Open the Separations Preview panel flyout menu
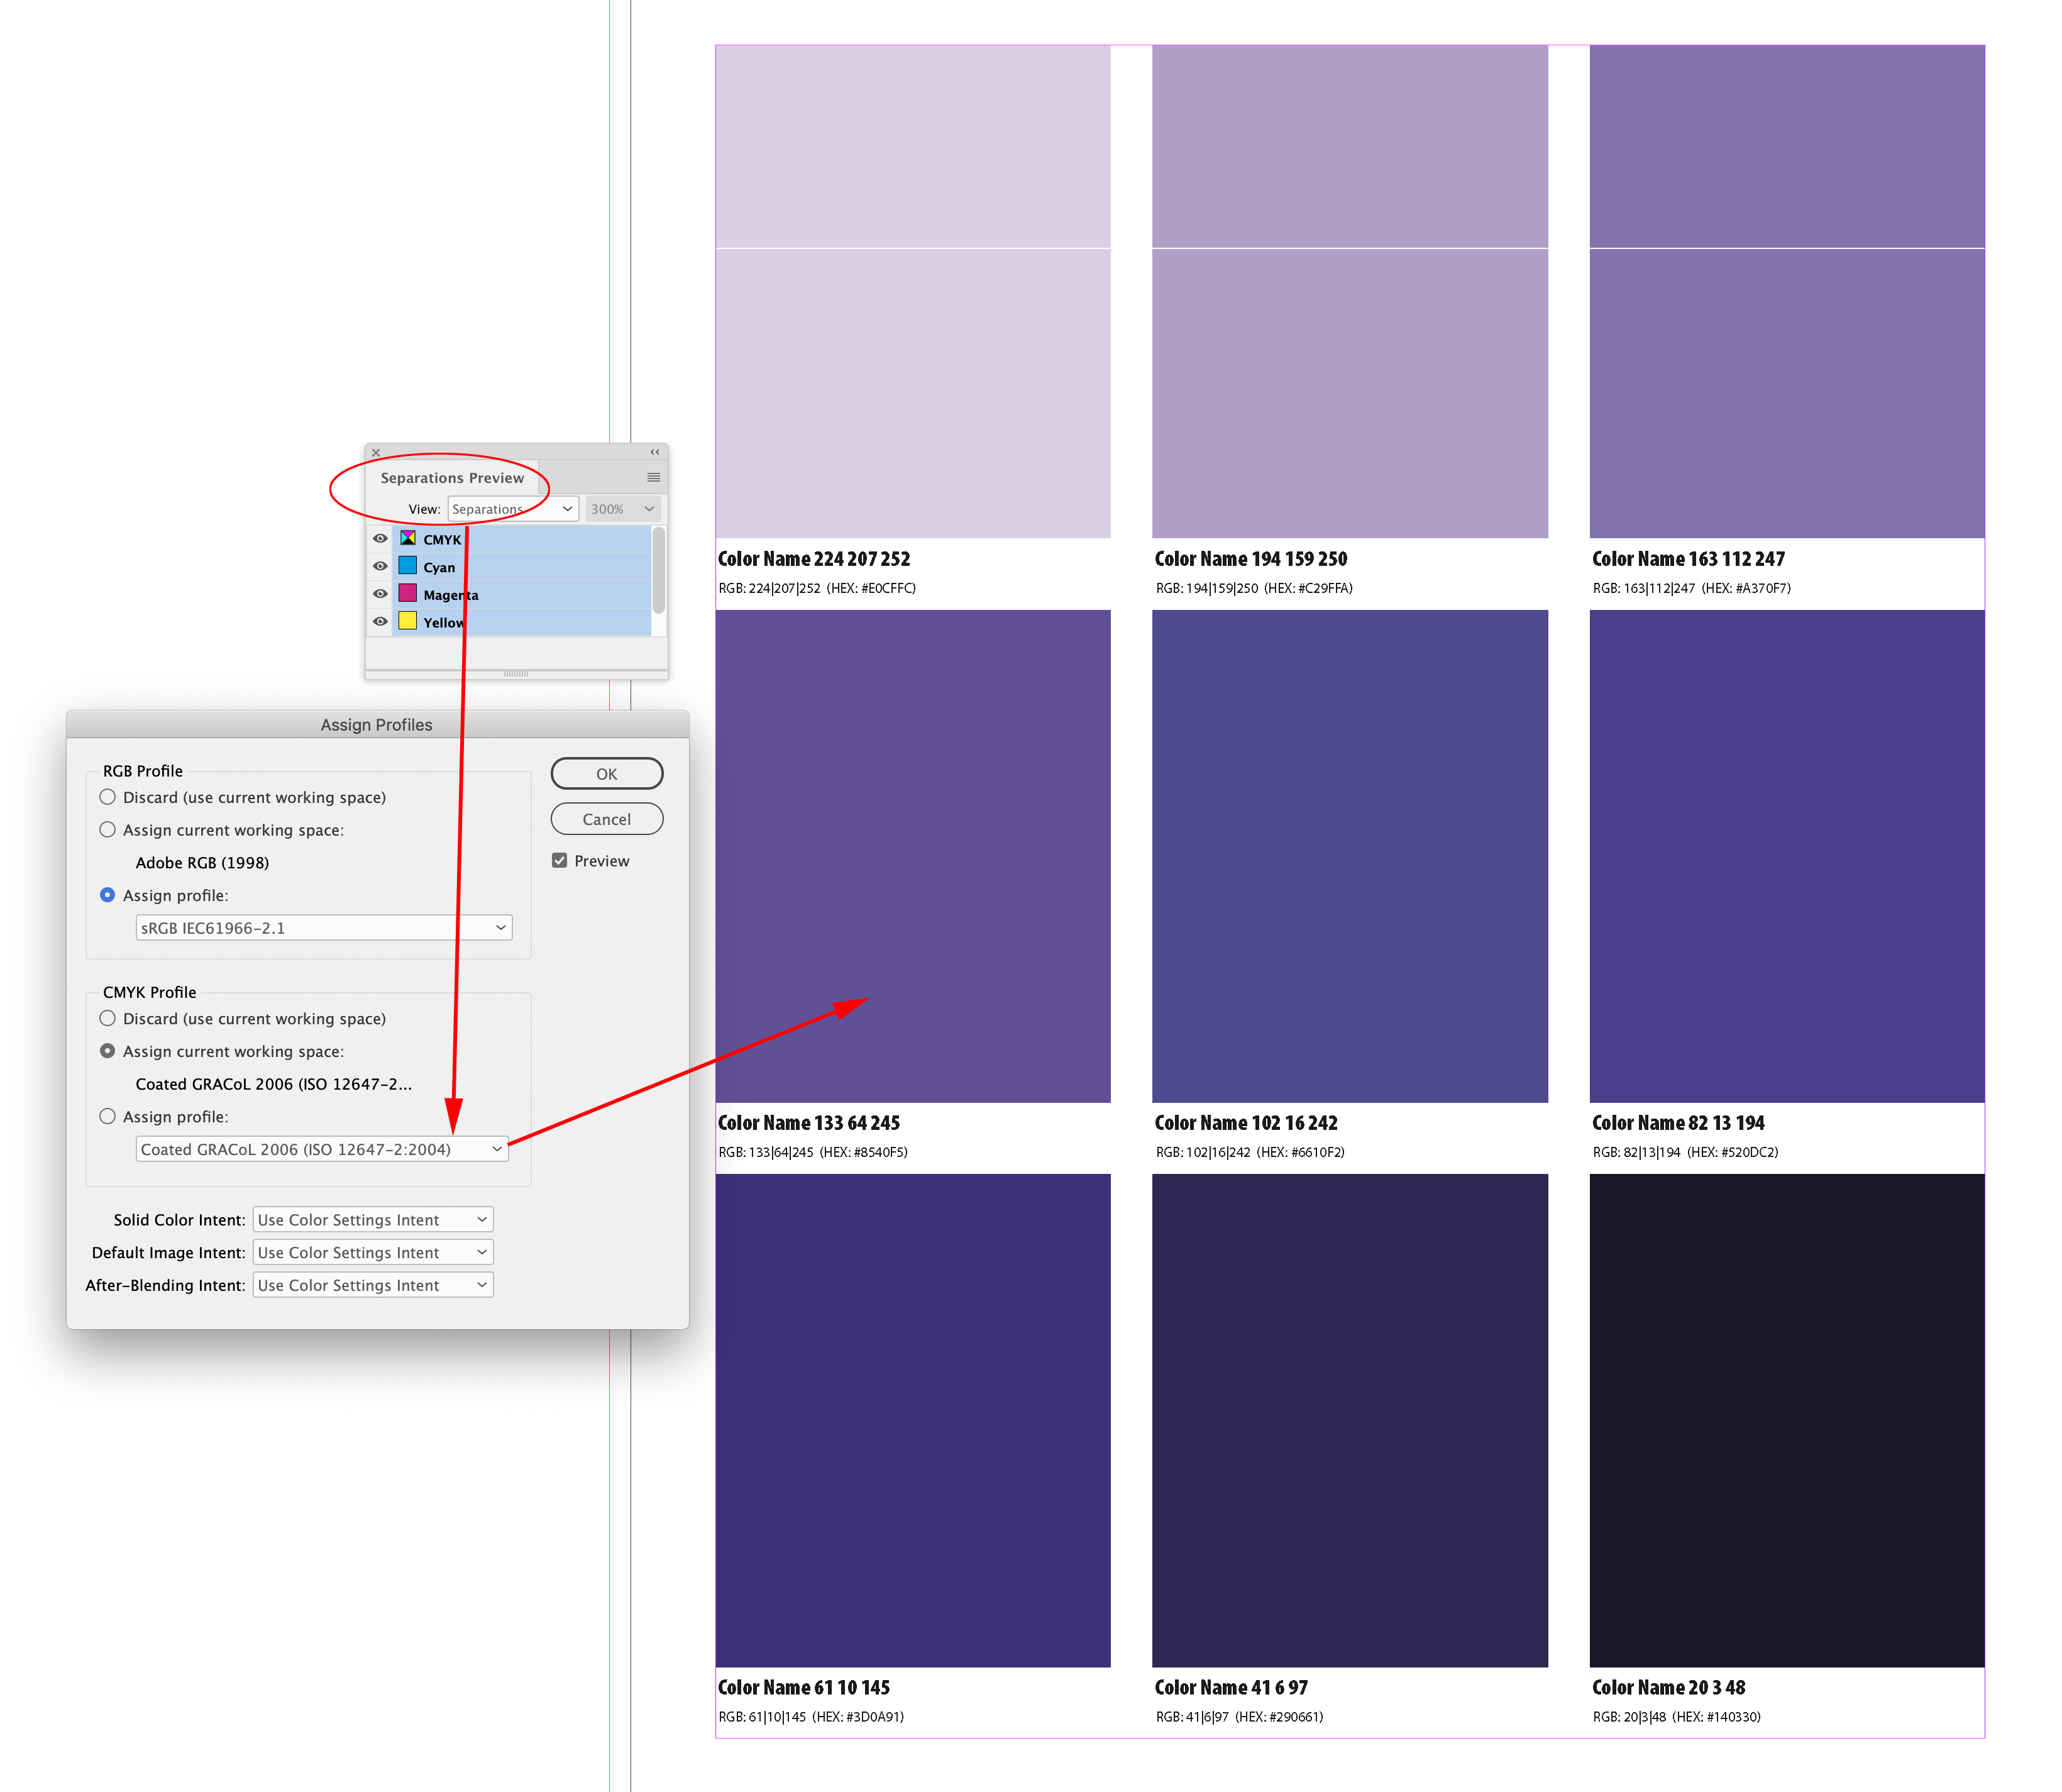 click(x=654, y=479)
